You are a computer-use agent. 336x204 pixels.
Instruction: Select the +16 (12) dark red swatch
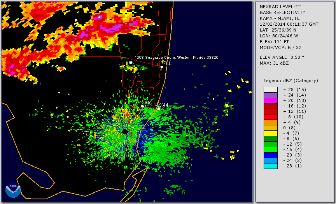tap(271, 106)
